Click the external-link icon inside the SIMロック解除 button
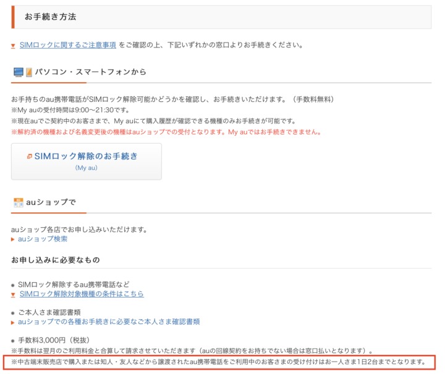Screen dimensions: 445x374 click(29, 157)
